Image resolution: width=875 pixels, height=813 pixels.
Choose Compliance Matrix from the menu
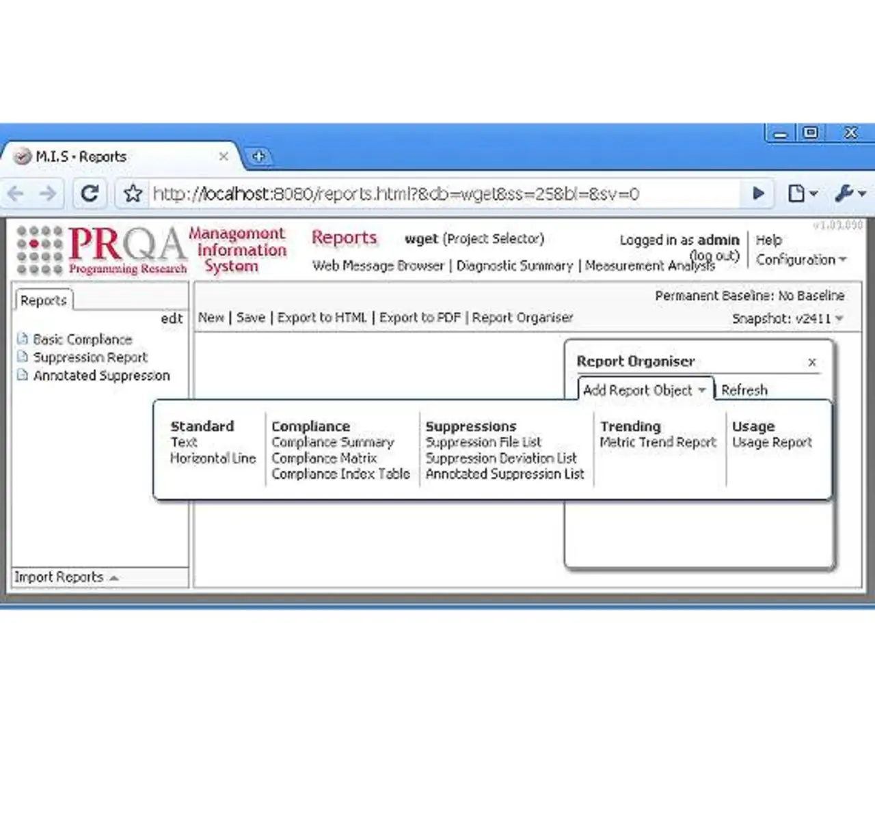click(324, 458)
